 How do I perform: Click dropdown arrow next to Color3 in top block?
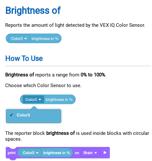[x=25, y=38]
